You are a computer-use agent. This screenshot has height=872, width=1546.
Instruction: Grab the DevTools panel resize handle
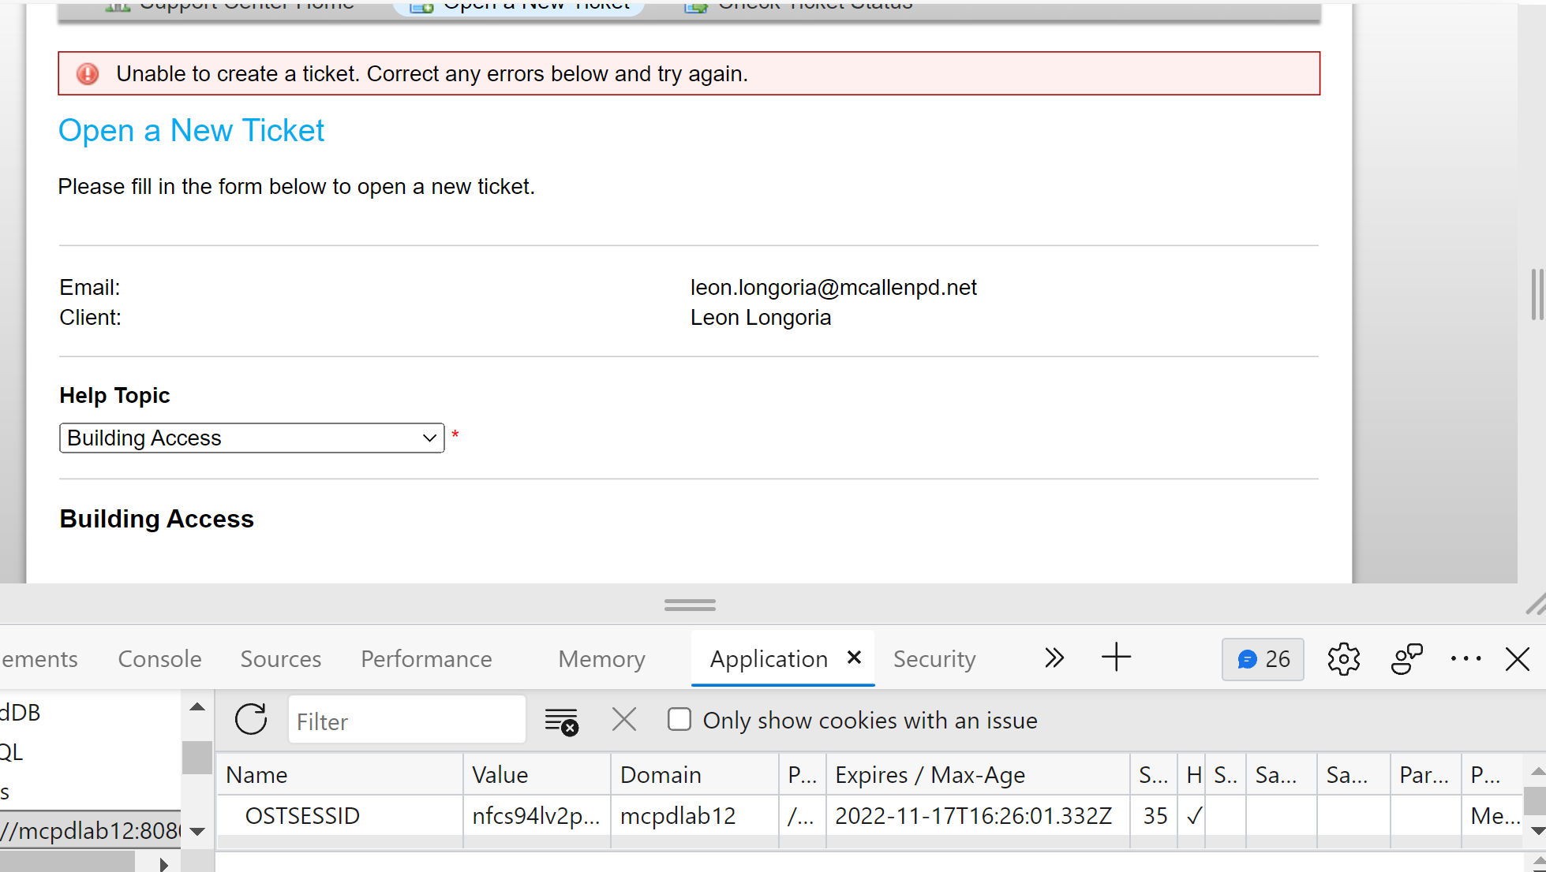pyautogui.click(x=690, y=605)
